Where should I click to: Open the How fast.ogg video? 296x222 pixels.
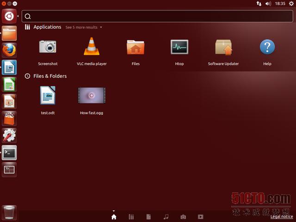click(92, 100)
